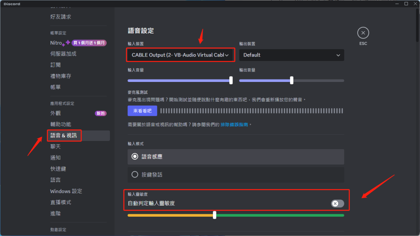
Task: Click the 麥克風測試 section label
Action: 138,92
